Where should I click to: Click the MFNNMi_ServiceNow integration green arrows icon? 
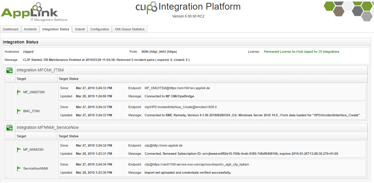click(x=10, y=128)
